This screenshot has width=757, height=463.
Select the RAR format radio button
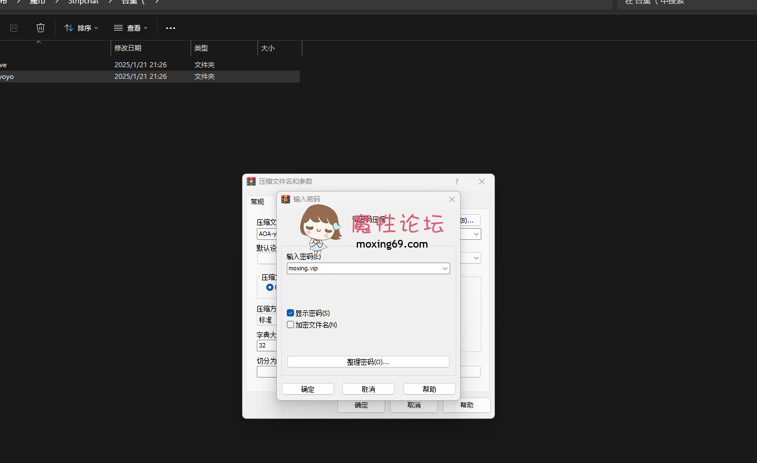270,287
